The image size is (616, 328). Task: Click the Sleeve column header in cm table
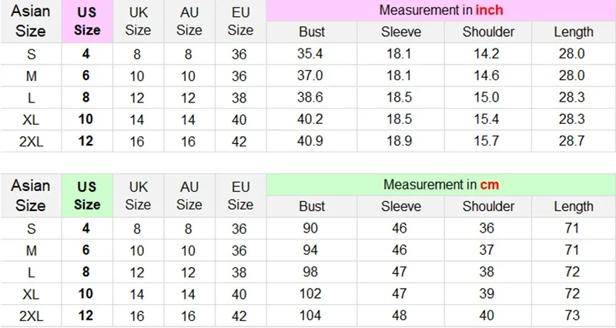tap(400, 206)
